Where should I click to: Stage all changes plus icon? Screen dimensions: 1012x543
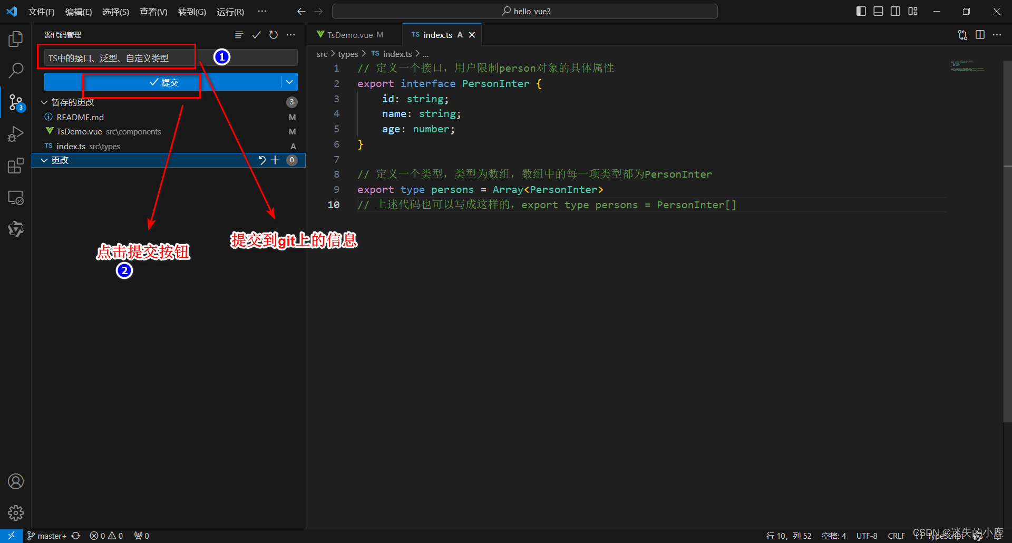pos(275,160)
